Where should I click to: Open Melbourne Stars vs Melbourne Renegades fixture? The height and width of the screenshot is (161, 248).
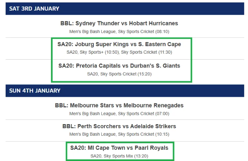tap(119, 106)
